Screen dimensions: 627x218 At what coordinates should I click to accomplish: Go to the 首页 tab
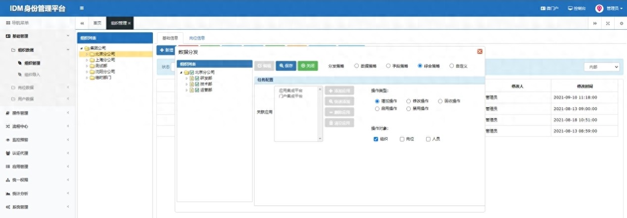(97, 23)
